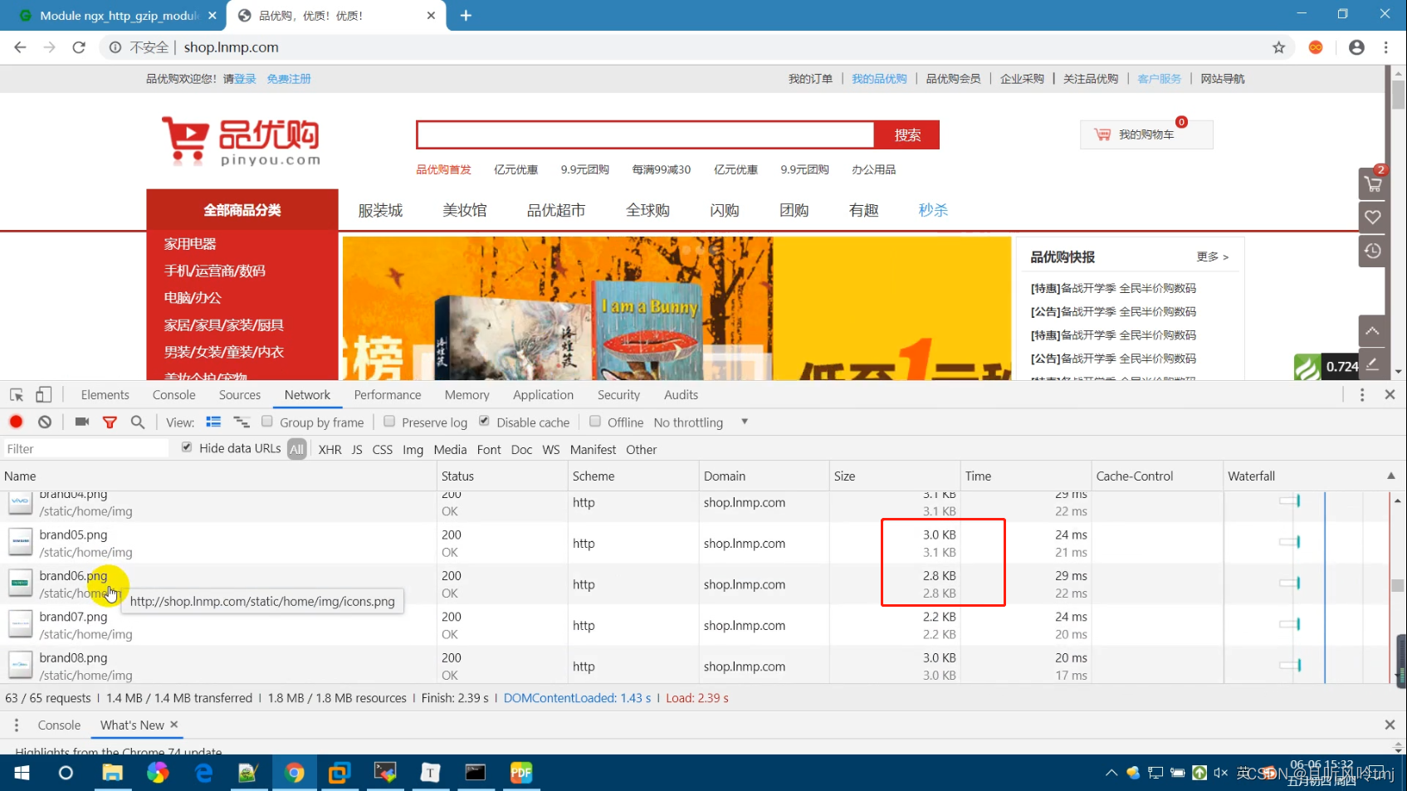Click the capture screenshots camera icon
The image size is (1407, 791).
click(81, 422)
